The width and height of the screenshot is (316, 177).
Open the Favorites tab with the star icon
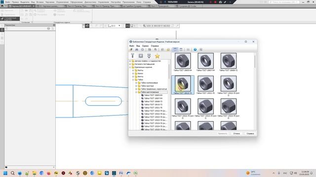click(157, 56)
